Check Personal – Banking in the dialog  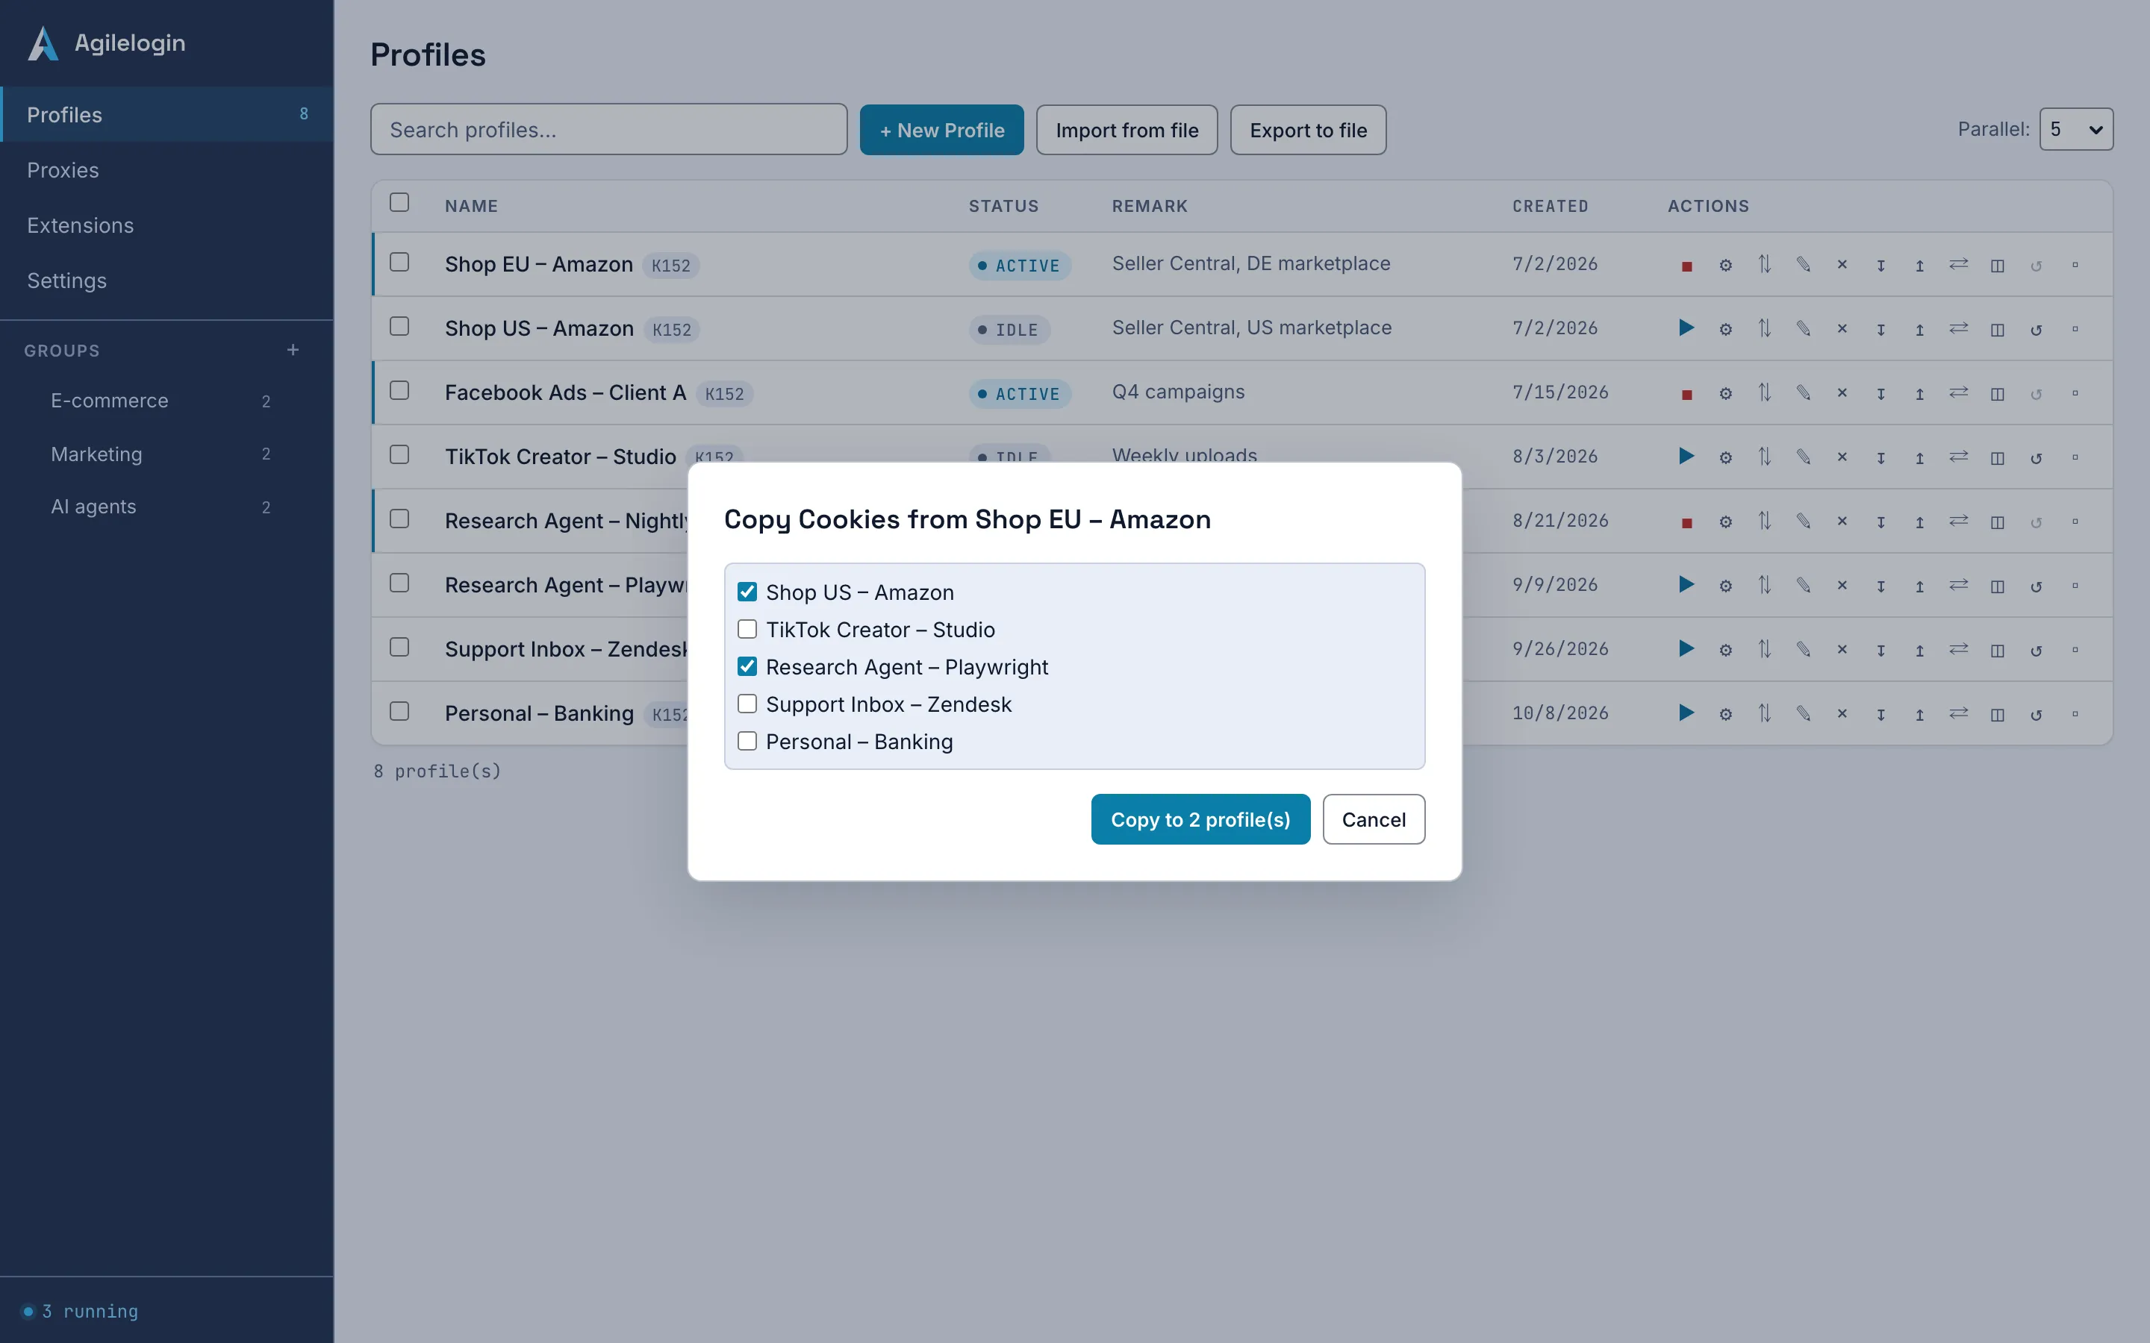coord(747,741)
